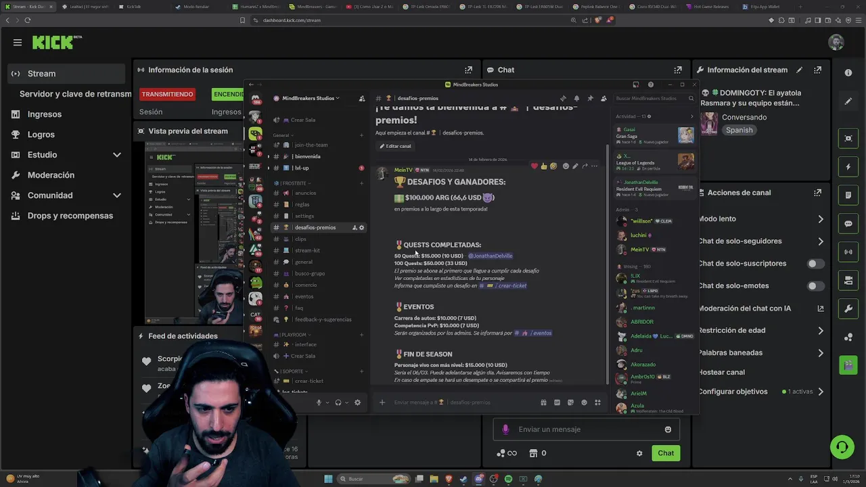Expand Modo lento option
Screen dimensions: 866x487
[821, 219]
